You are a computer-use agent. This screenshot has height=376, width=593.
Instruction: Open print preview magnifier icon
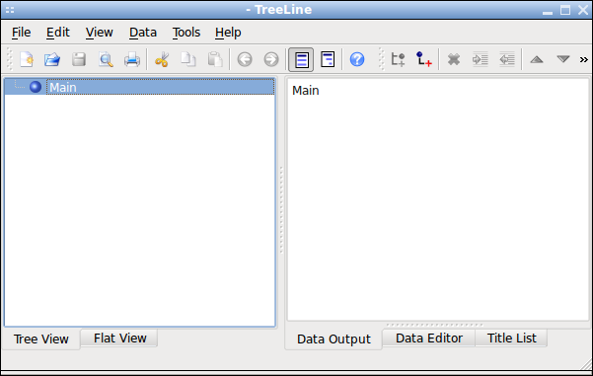(106, 59)
